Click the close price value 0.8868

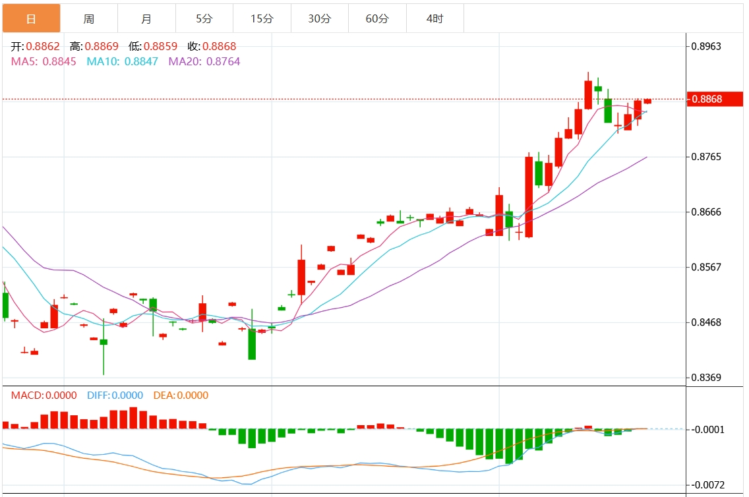point(220,46)
